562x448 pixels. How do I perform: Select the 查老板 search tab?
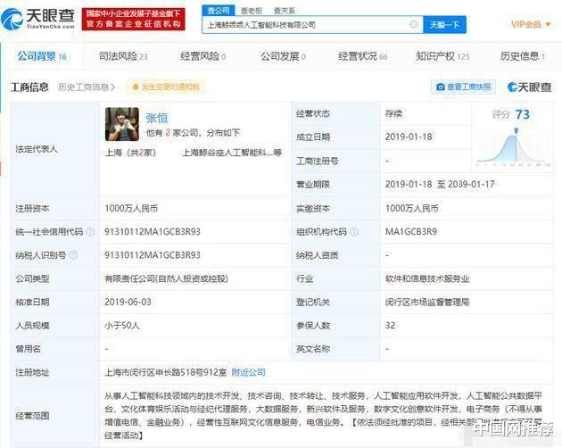252,11
